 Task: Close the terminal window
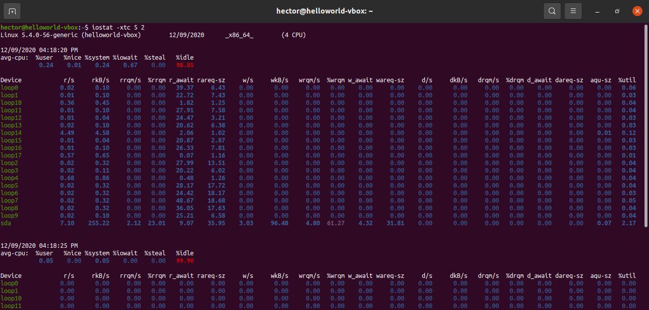click(x=637, y=11)
